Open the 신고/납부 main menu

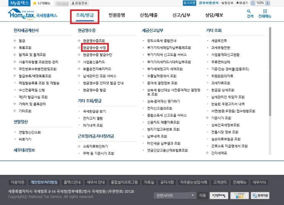(181, 15)
